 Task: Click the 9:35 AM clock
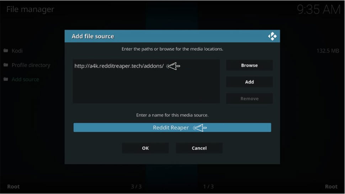(318, 10)
